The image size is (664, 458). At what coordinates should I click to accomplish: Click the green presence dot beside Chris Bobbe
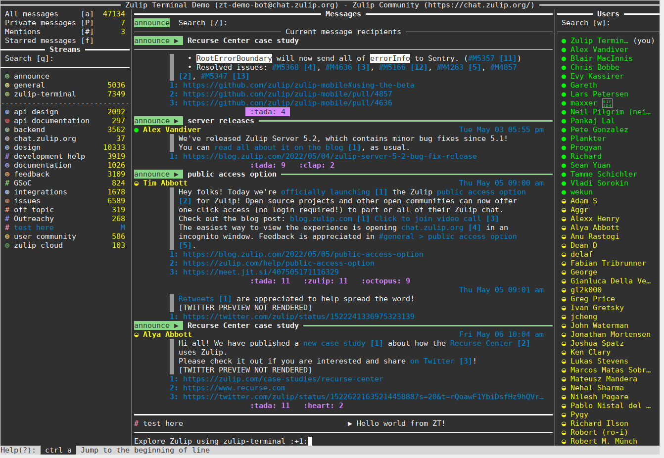[x=565, y=67]
